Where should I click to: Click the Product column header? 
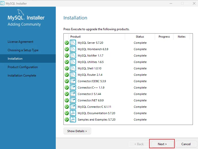(x=75, y=37)
